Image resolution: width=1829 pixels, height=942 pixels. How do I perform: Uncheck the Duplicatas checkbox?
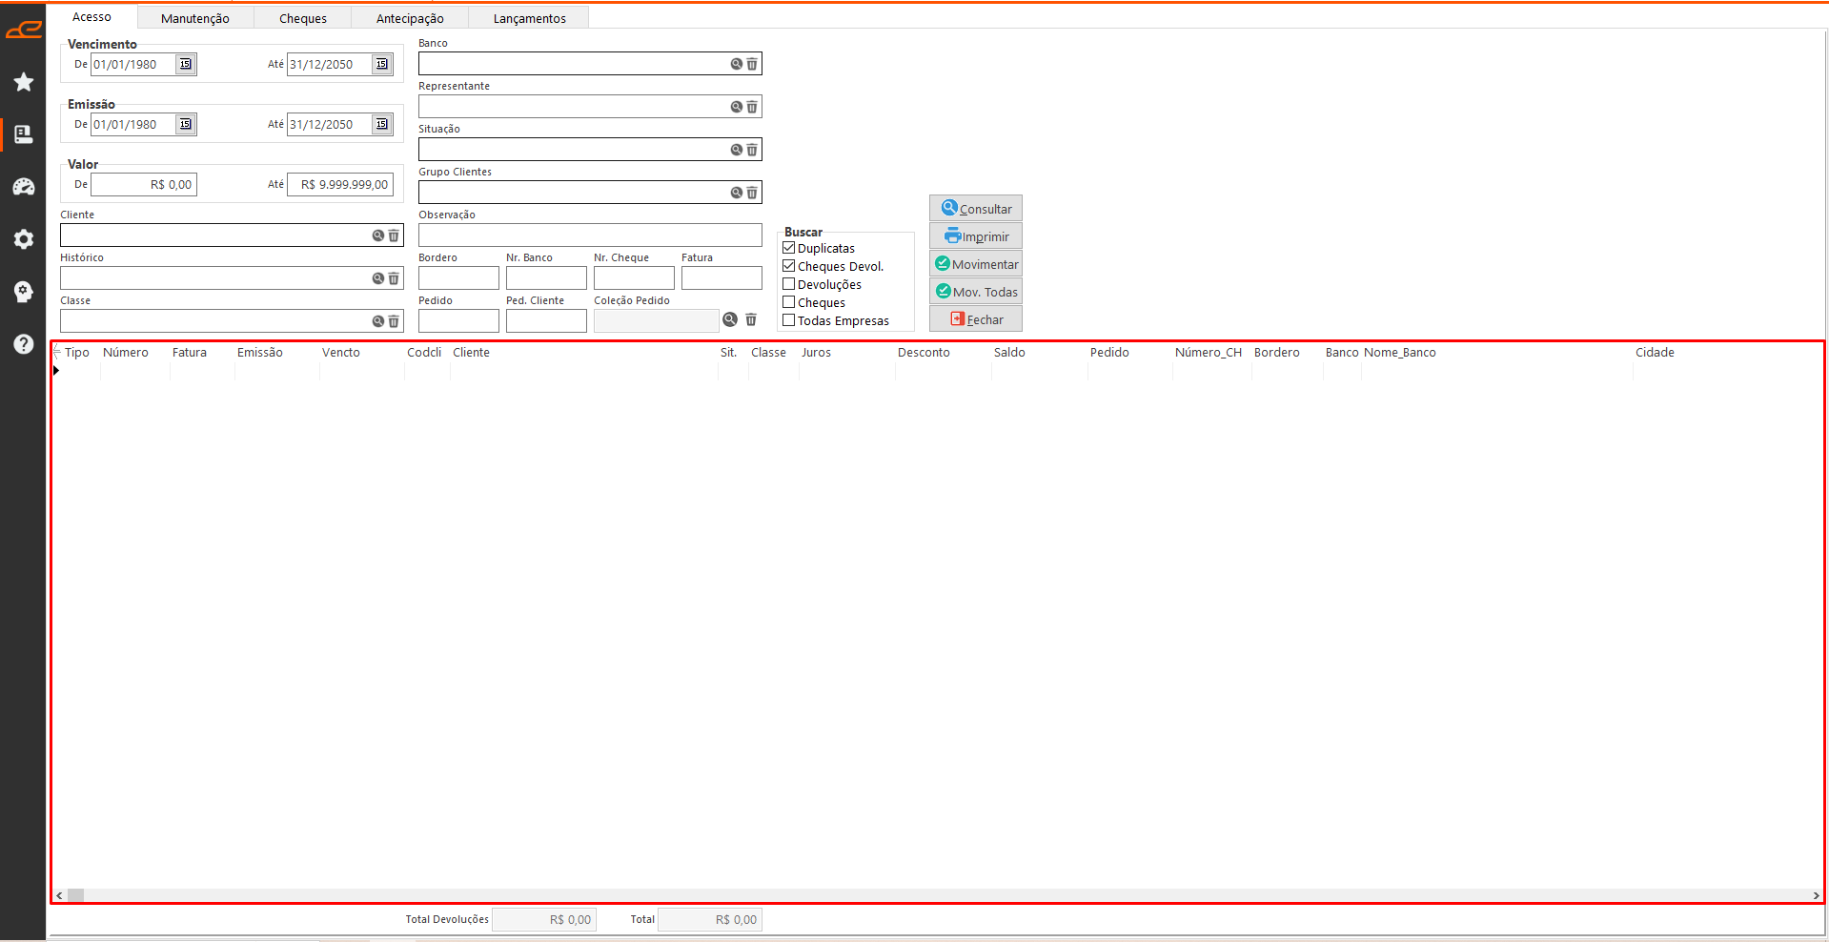pos(789,248)
